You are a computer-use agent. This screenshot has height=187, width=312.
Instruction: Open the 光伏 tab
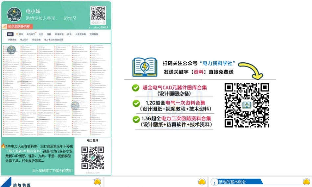point(41,34)
